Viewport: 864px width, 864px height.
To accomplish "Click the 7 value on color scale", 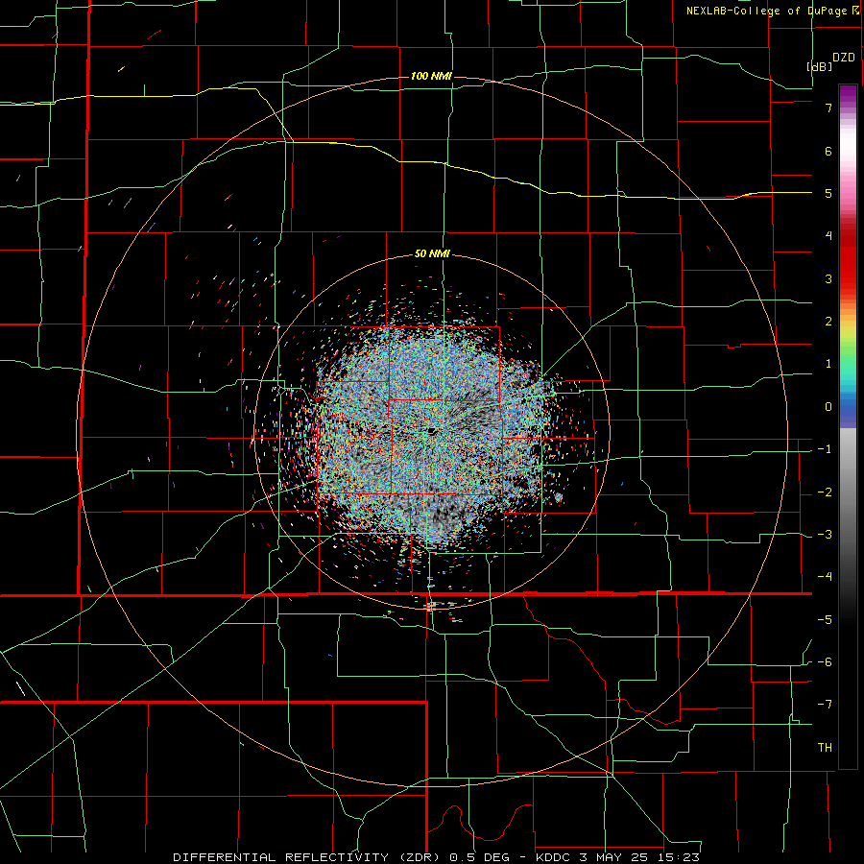I will coord(828,108).
